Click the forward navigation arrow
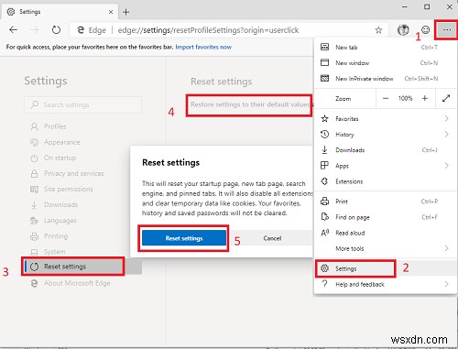The width and height of the screenshot is (458, 349). pyautogui.click(x=35, y=30)
